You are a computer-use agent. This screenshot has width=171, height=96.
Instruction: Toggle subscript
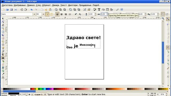pyautogui.click(x=80, y=14)
